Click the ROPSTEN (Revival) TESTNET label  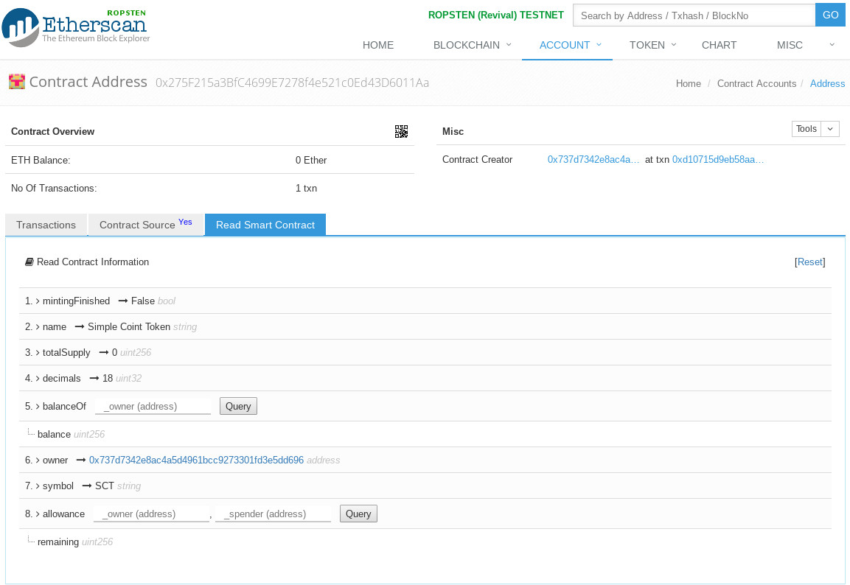496,15
